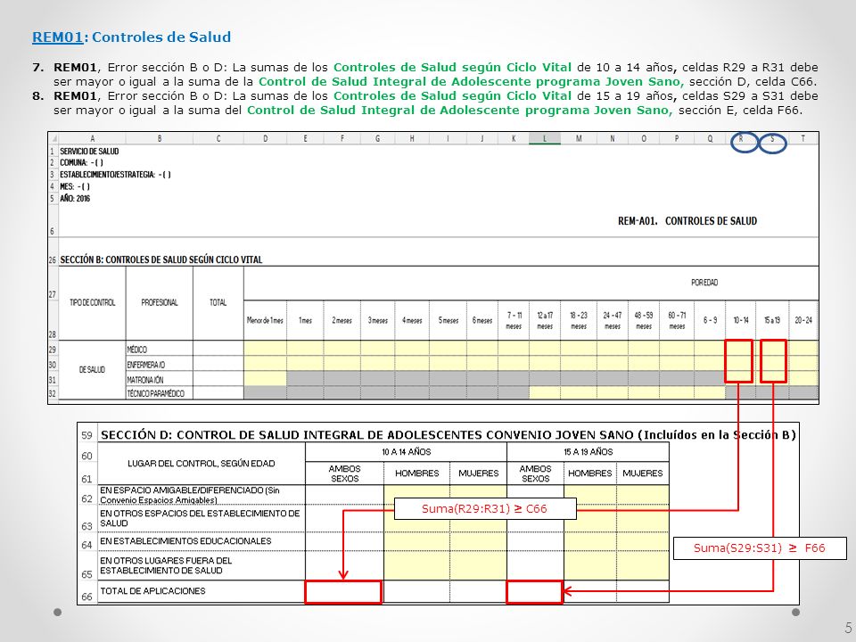
Task: Click the "TOTAL" header cell in Sección B
Action: (218, 303)
